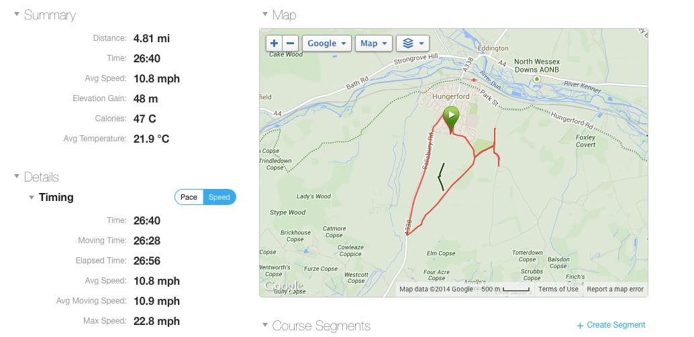Screen dimensions: 694x337
Task: Expand the Course Segments section
Action: (265, 326)
